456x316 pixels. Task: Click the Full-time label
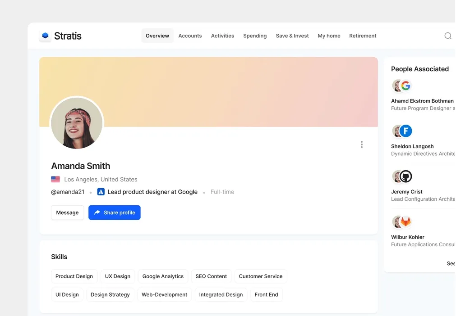tap(222, 192)
